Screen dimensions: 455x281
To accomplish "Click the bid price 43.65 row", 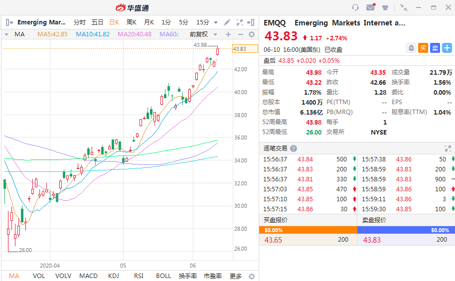I will [308, 240].
